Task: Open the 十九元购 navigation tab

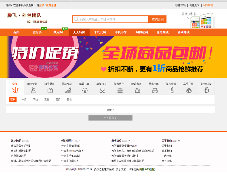Action: 100,32
